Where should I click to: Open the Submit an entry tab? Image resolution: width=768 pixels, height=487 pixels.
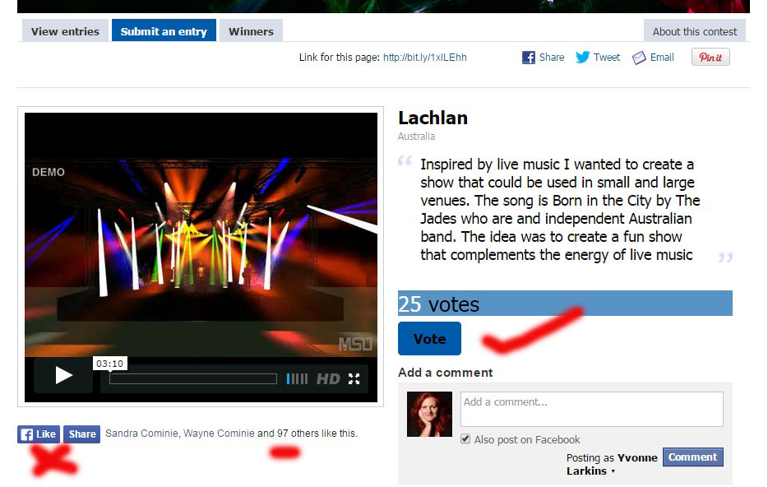(x=164, y=30)
